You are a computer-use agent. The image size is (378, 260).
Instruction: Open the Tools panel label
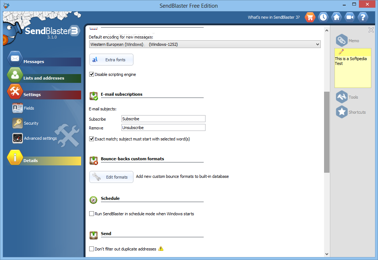[353, 97]
